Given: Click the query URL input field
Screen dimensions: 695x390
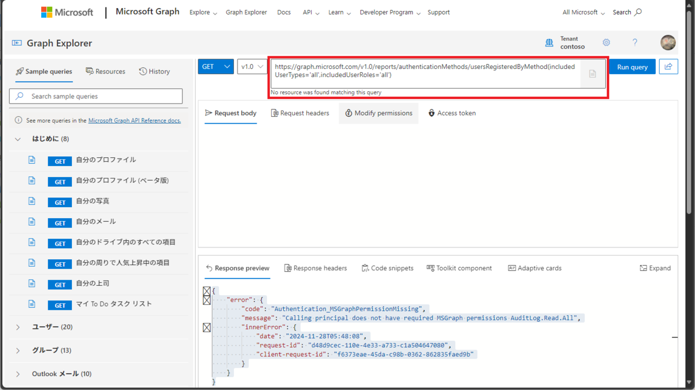Looking at the screenshot, I should pos(426,73).
